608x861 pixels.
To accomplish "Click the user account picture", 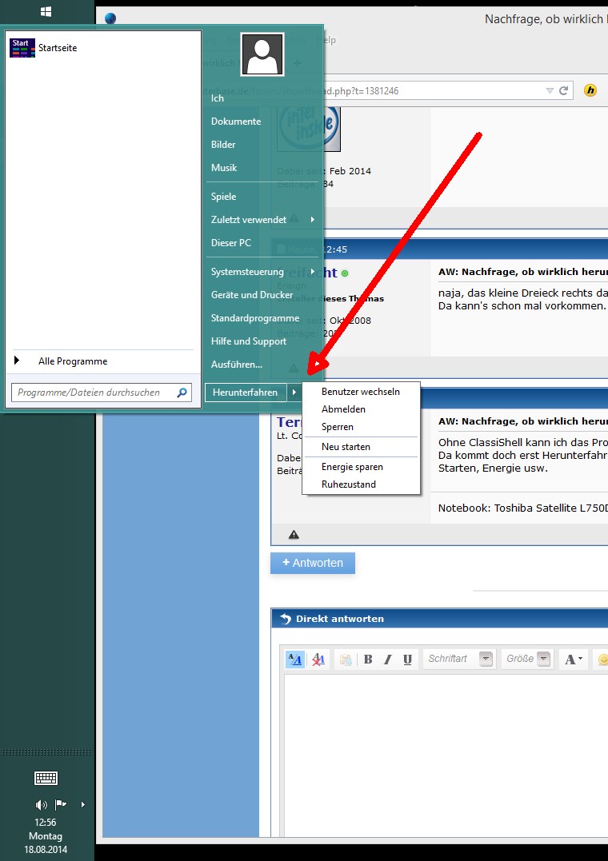I will (262, 54).
